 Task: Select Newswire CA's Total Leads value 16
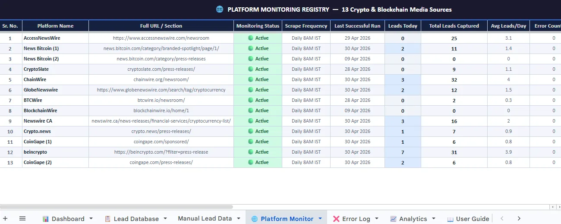point(454,121)
